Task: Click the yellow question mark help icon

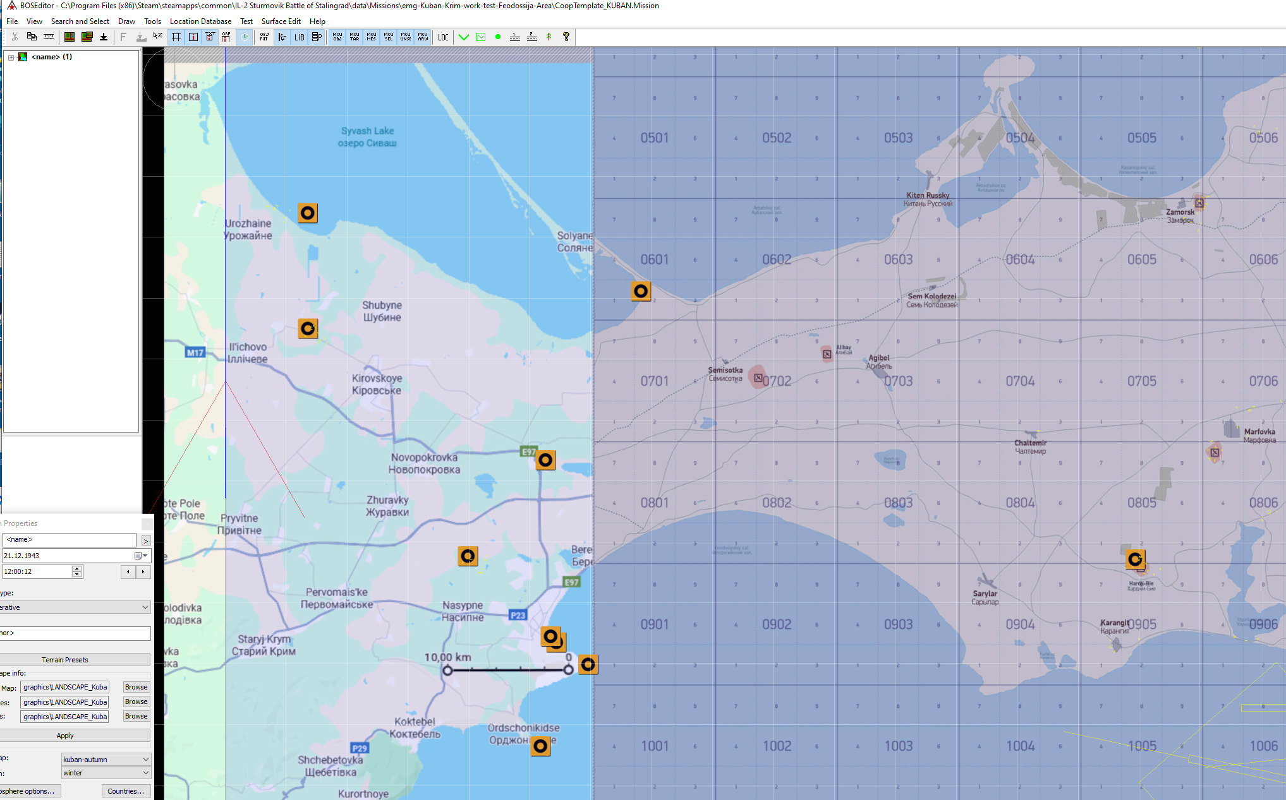Action: [566, 37]
